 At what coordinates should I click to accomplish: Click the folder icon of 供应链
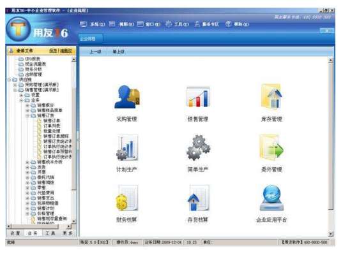click(x=15, y=80)
